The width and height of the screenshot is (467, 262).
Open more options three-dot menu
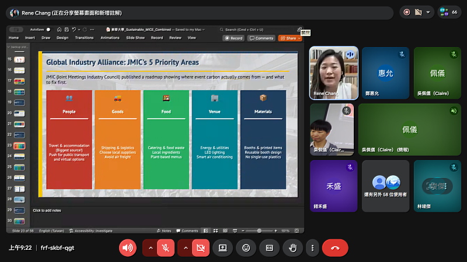pyautogui.click(x=312, y=248)
